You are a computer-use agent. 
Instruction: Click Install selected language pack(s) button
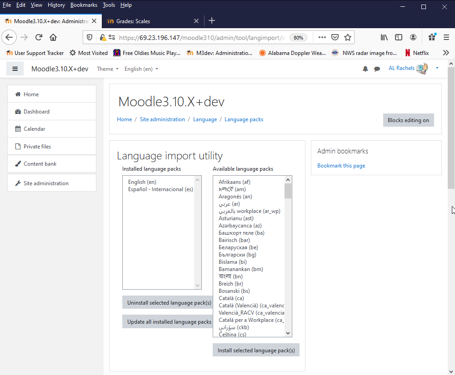256,350
